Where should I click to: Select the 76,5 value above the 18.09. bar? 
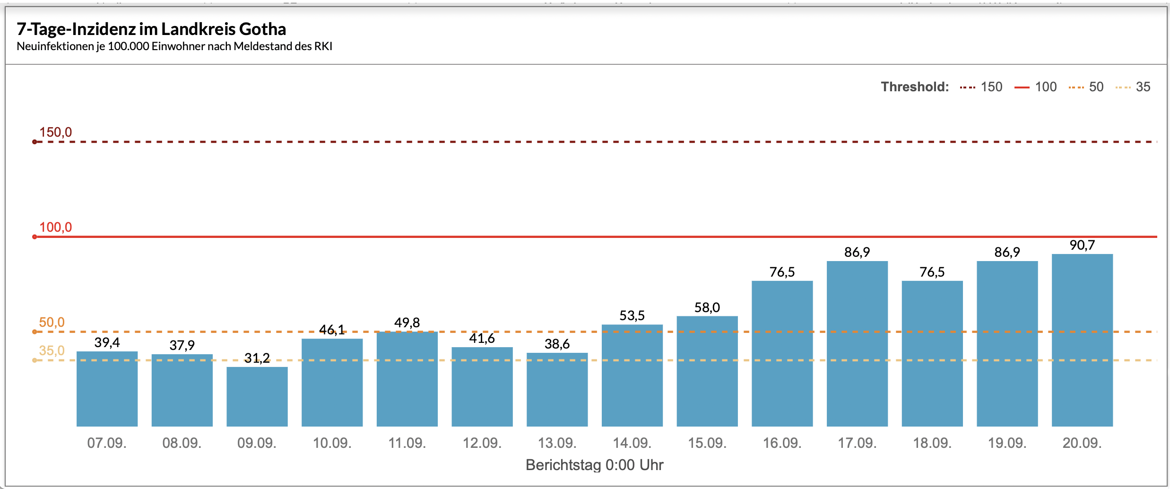point(932,272)
